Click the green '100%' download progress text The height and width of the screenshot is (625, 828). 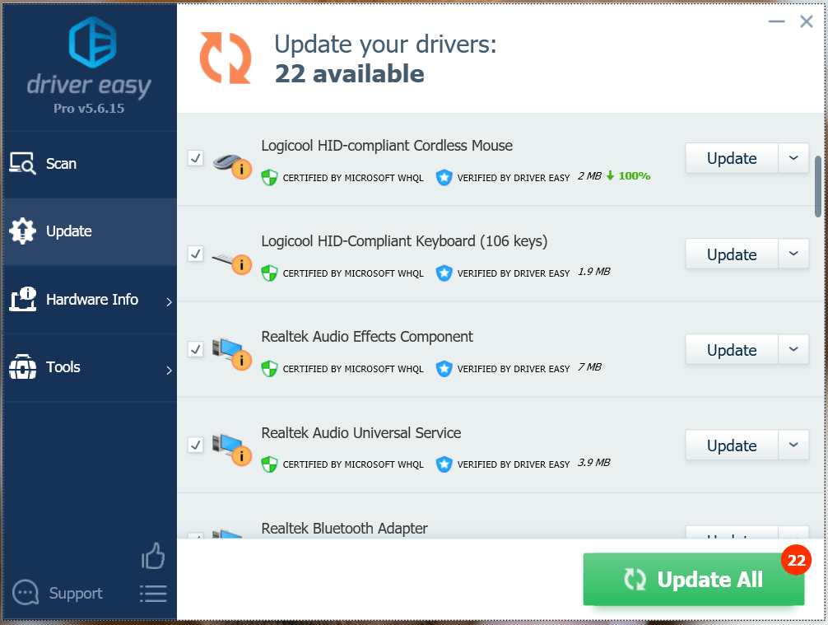[635, 176]
